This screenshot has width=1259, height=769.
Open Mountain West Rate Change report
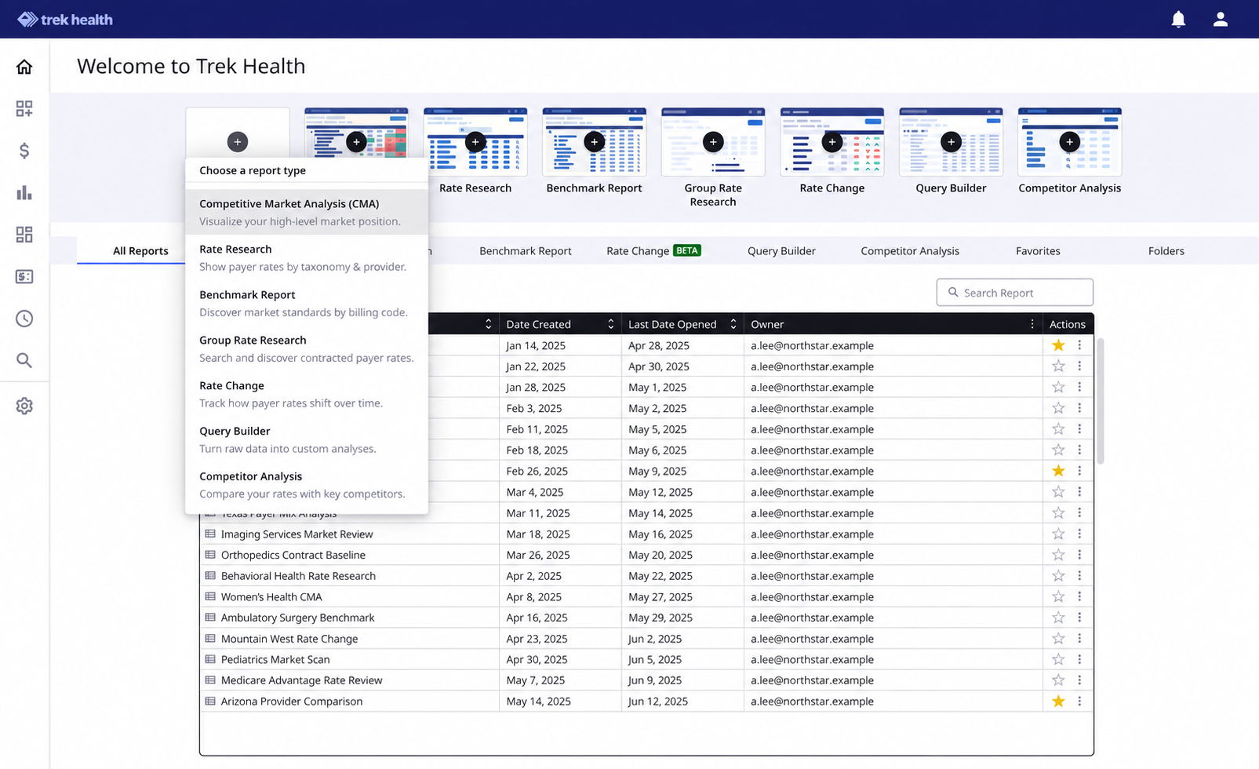(289, 639)
